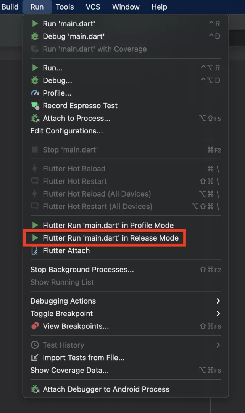Select the Flutter Attach icon
This screenshot has height=413, width=245.
coord(35,250)
